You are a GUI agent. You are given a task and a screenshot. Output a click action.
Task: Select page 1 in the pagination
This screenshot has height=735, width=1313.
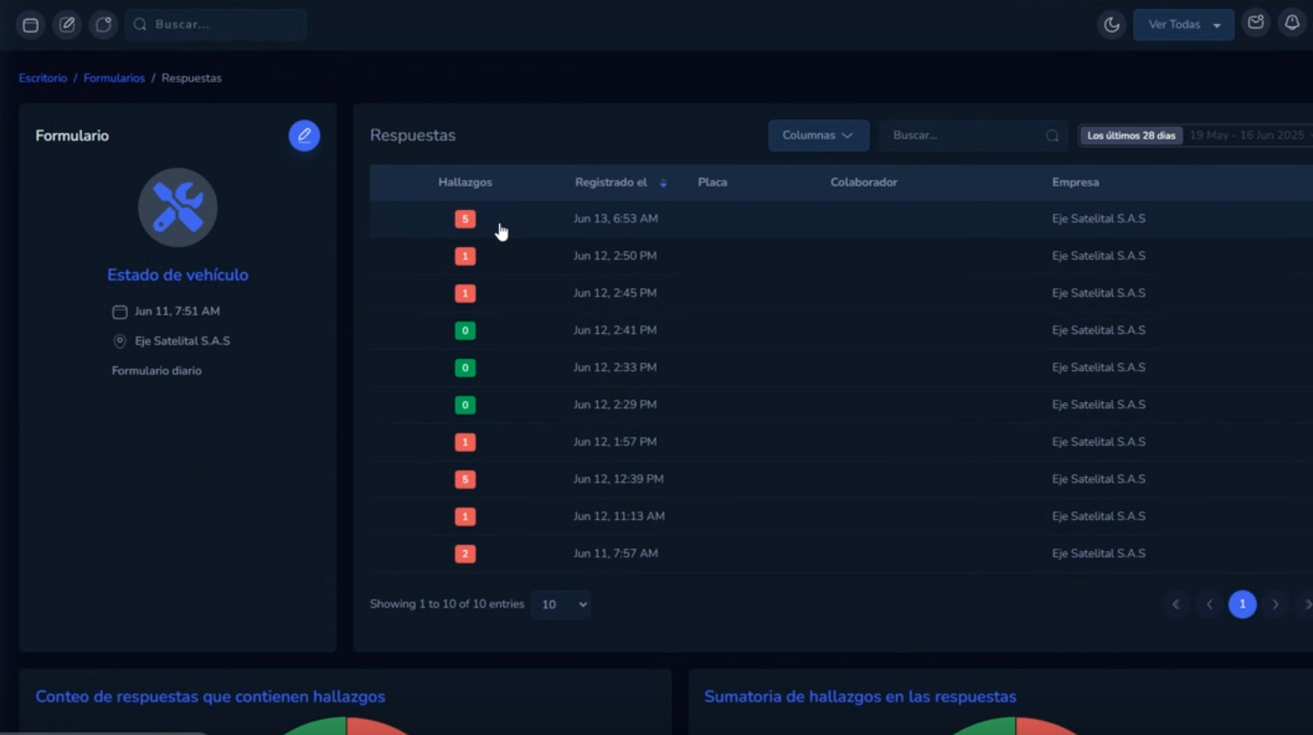tap(1243, 604)
